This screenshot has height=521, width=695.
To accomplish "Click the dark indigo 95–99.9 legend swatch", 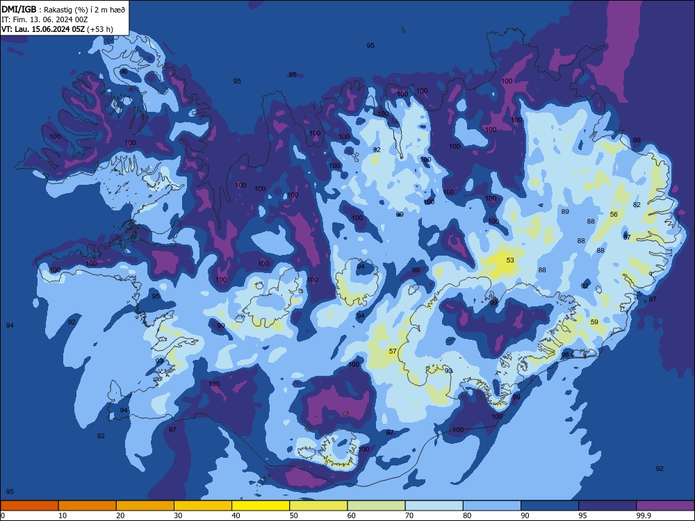I will [x=607, y=506].
